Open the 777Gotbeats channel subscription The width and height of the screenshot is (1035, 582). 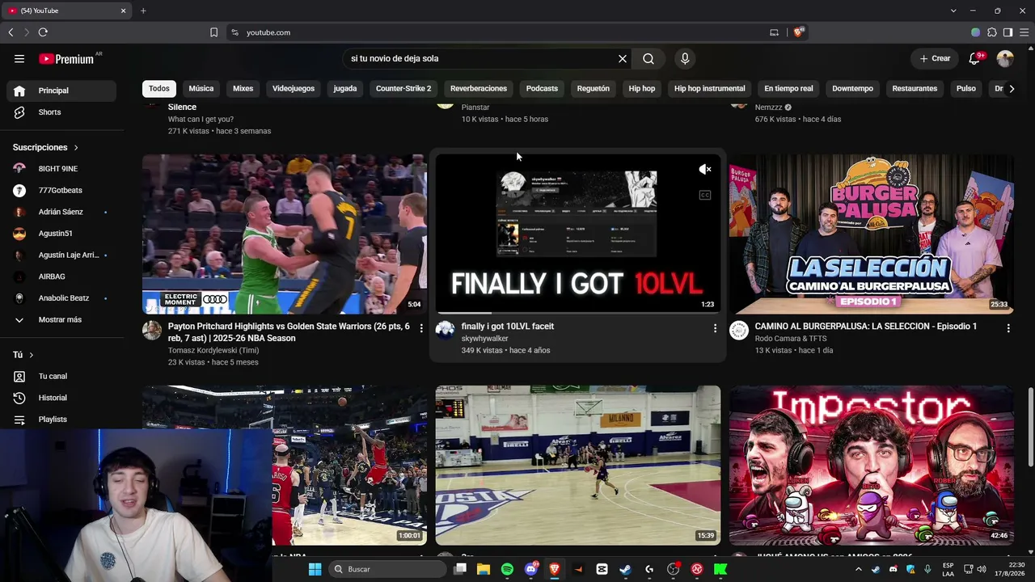tap(61, 190)
